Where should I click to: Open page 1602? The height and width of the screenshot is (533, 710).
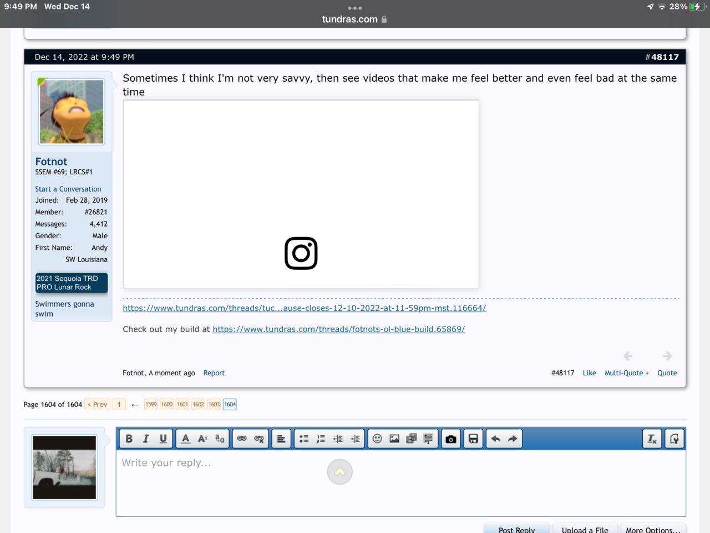coord(199,404)
